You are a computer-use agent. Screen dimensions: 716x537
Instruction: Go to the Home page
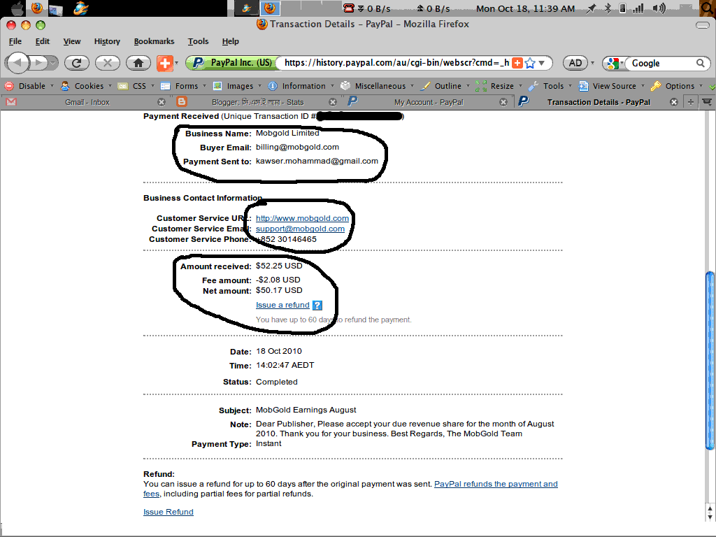tap(138, 63)
